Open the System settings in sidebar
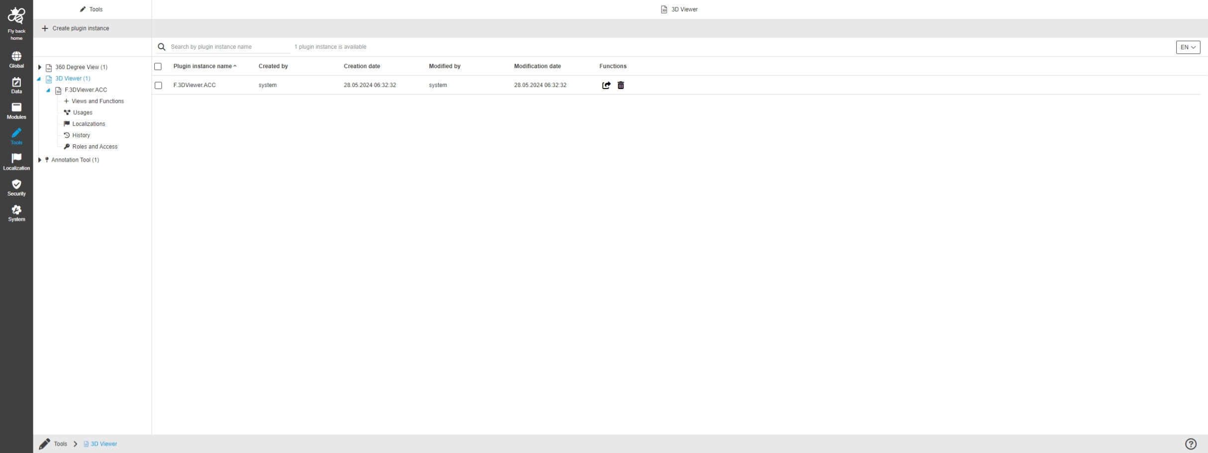 pos(16,213)
